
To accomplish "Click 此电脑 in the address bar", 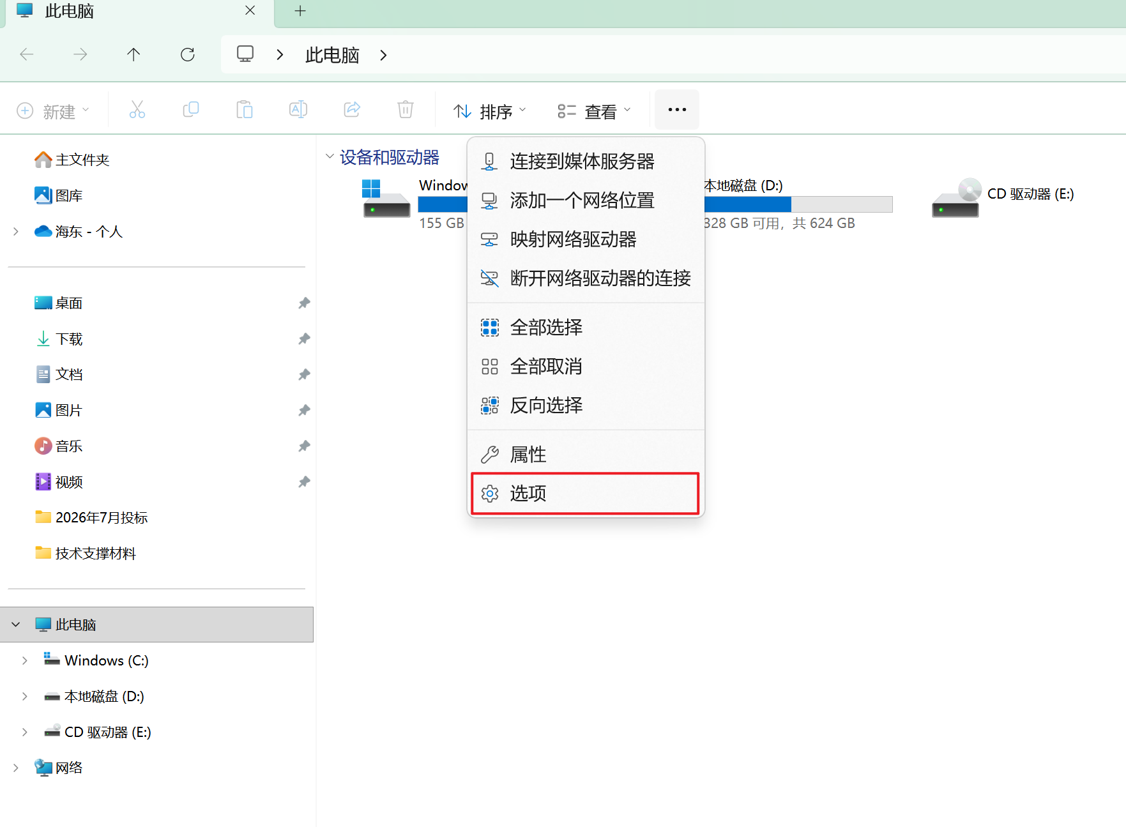I will [x=332, y=56].
